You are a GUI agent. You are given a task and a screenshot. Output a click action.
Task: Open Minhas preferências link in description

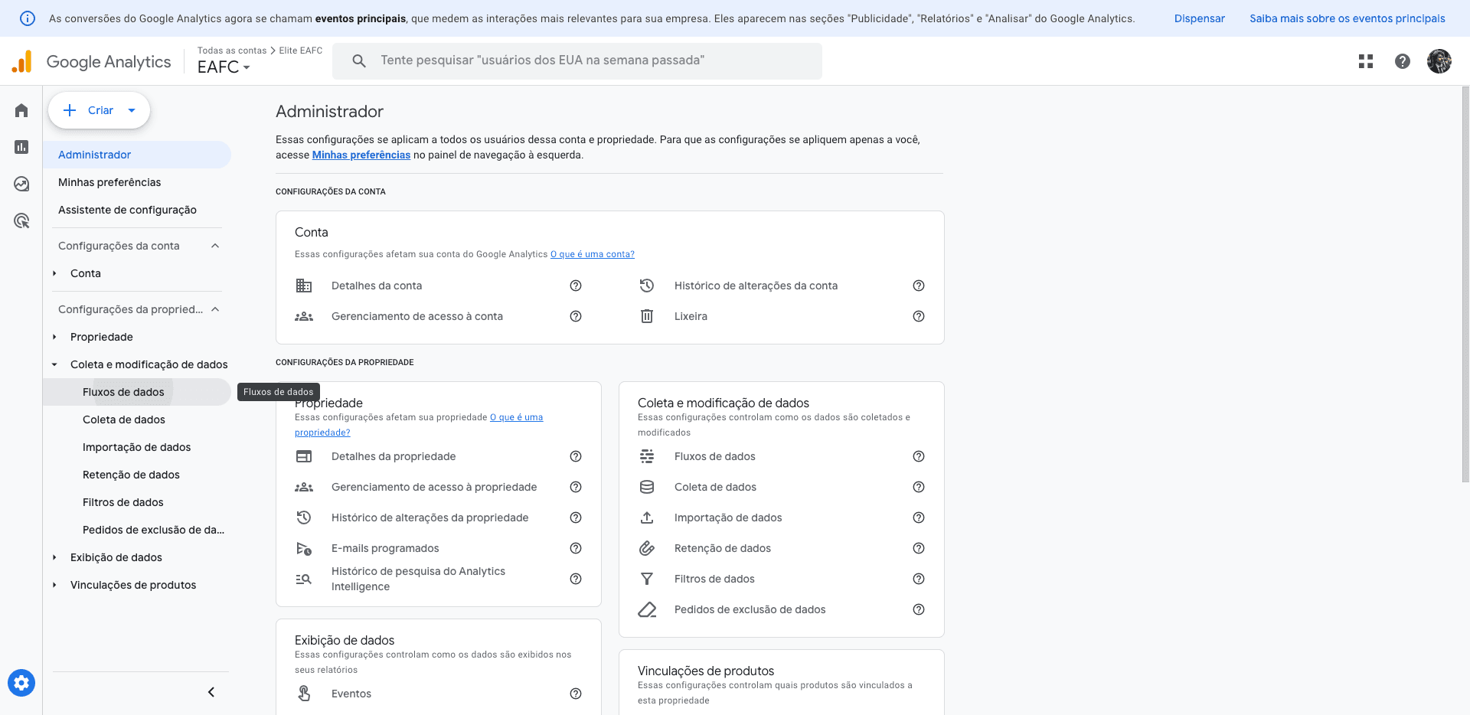361,155
